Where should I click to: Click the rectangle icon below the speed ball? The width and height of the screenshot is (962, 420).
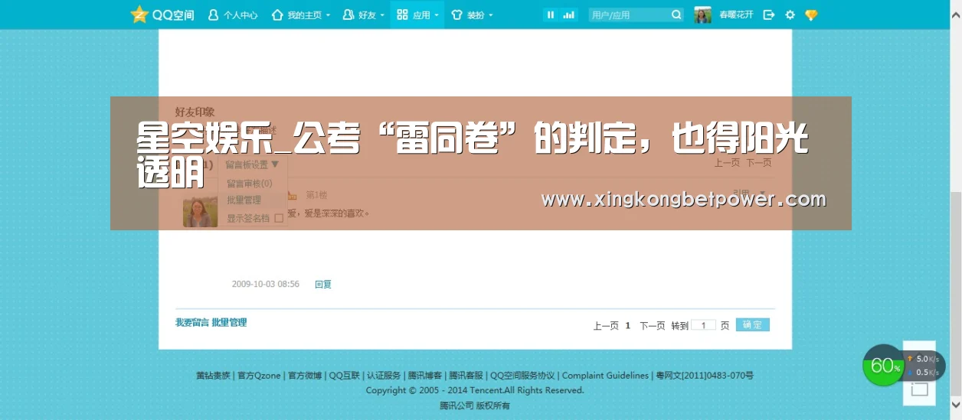(x=919, y=389)
